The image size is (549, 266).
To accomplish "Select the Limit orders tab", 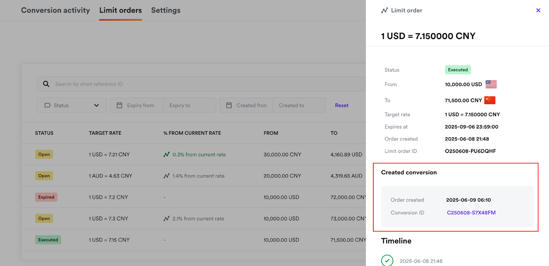I will click(x=120, y=10).
